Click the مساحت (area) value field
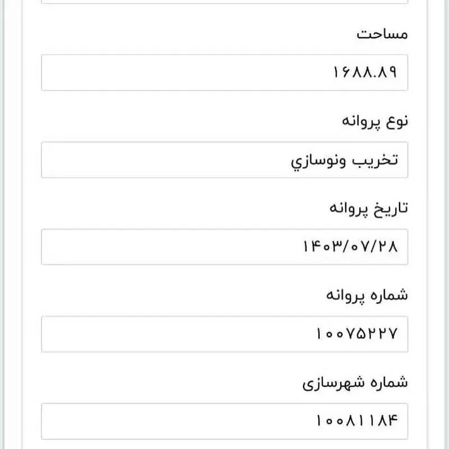This screenshot has width=449, height=449. coord(224,73)
